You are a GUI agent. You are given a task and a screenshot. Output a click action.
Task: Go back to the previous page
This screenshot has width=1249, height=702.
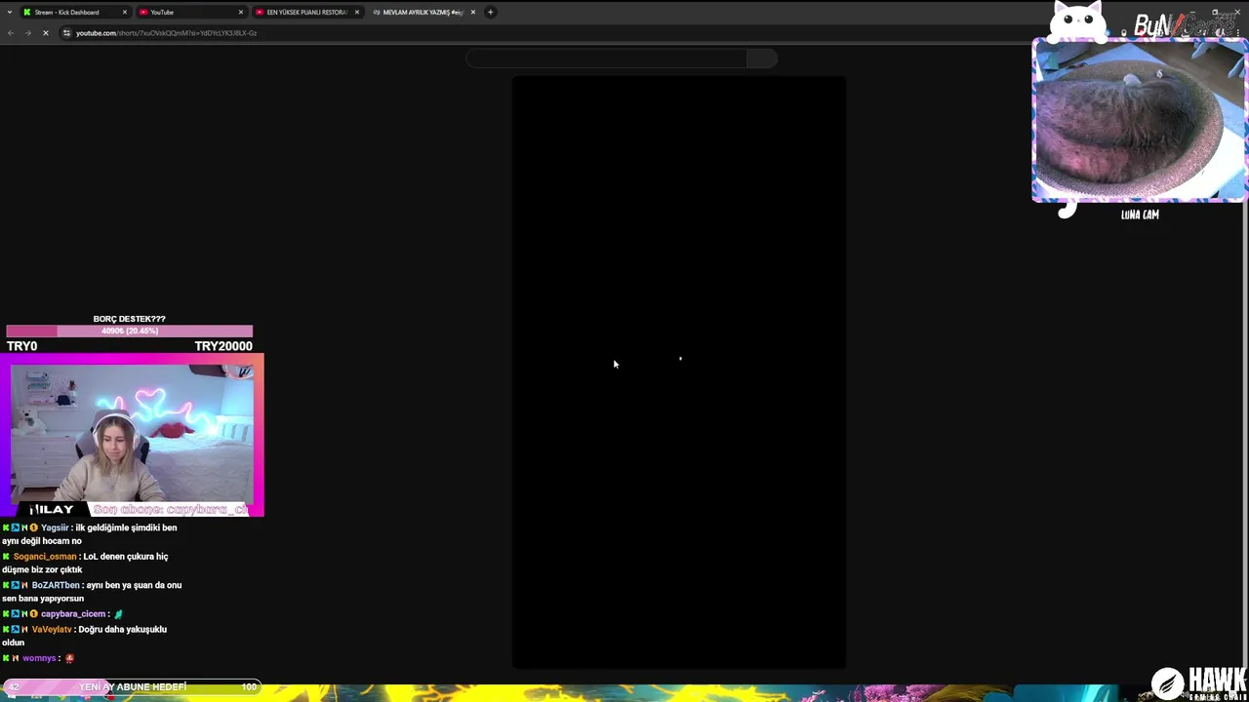tap(11, 33)
